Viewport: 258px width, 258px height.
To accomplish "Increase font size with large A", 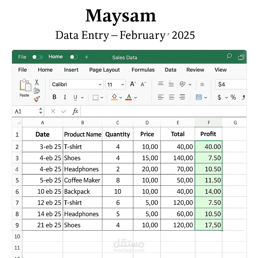I will point(133,84).
